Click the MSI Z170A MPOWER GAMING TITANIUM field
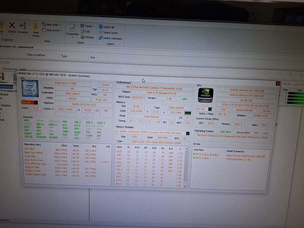 [154, 89]
